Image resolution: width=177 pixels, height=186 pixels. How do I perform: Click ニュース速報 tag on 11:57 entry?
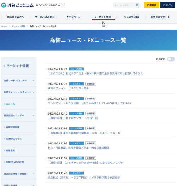click(x=76, y=158)
